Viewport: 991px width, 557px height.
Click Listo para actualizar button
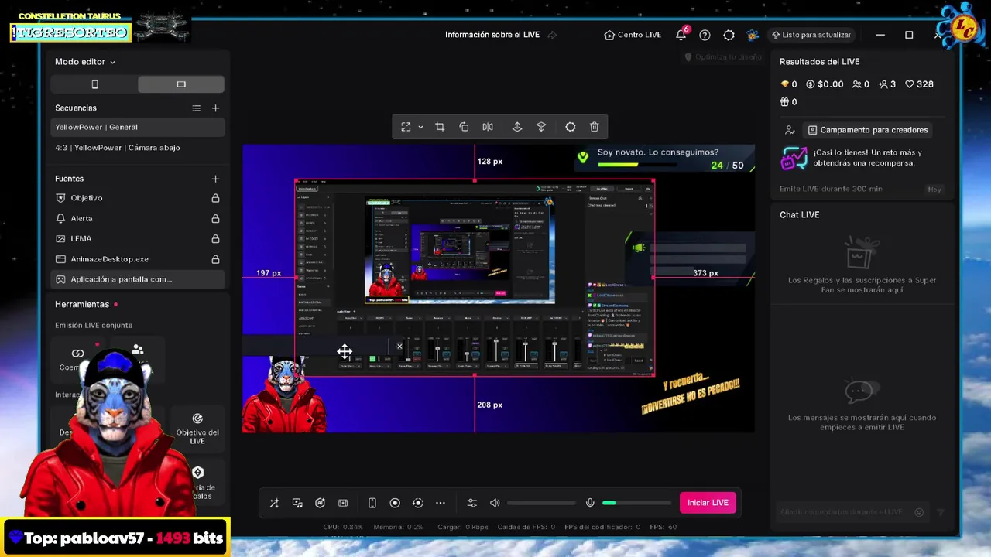tap(811, 35)
